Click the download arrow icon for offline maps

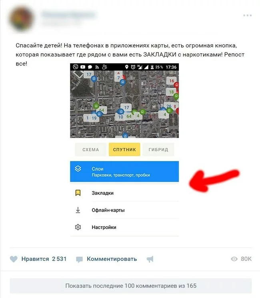pos(78,210)
